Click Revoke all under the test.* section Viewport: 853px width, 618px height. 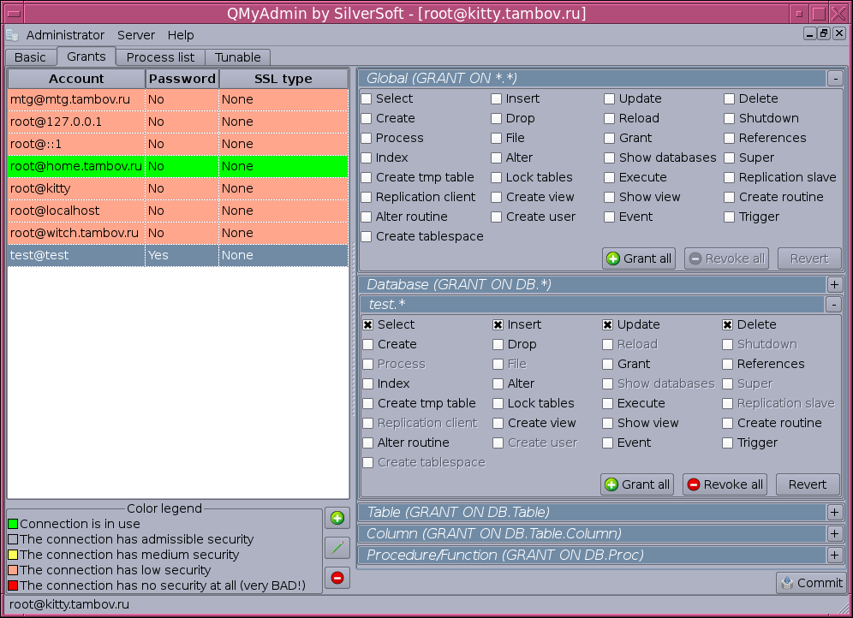click(x=725, y=484)
